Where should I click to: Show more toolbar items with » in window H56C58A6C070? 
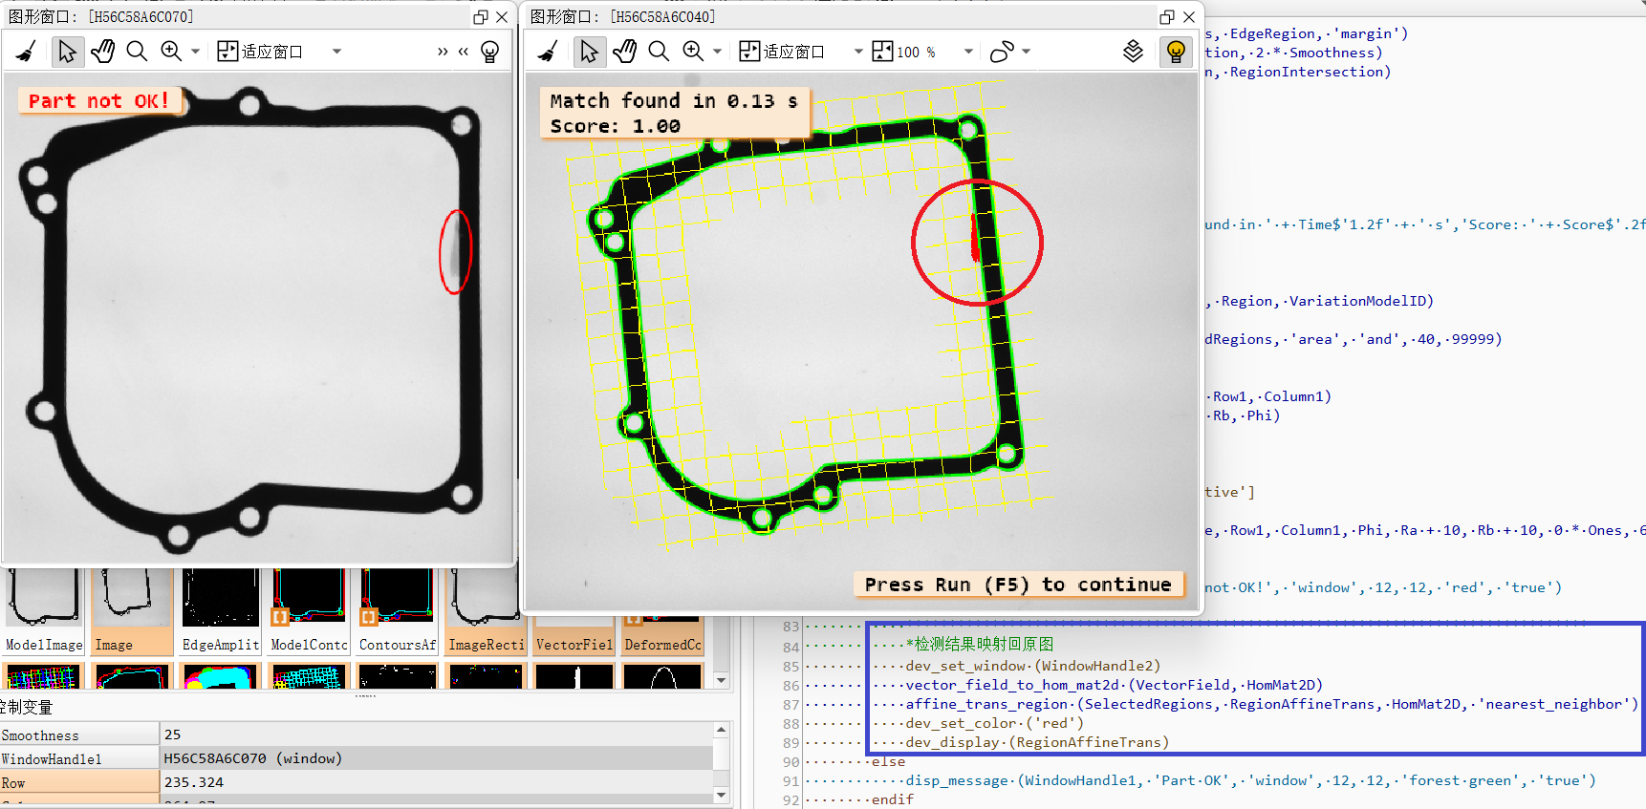pyautogui.click(x=443, y=52)
